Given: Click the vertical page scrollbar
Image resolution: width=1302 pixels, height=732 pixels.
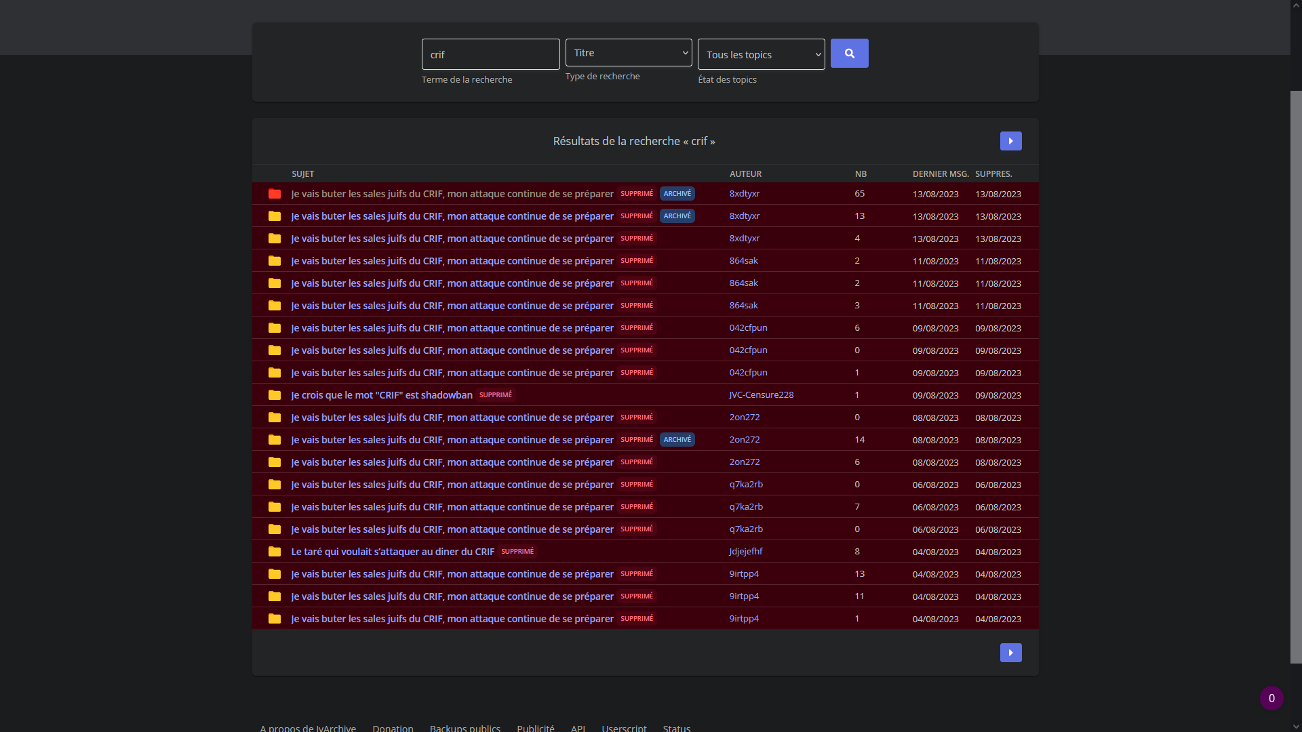Looking at the screenshot, I should [x=1296, y=376].
